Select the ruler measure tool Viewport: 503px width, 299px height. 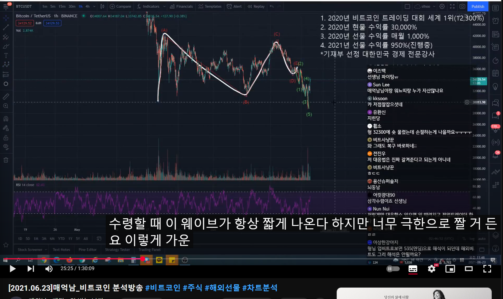point(6,96)
